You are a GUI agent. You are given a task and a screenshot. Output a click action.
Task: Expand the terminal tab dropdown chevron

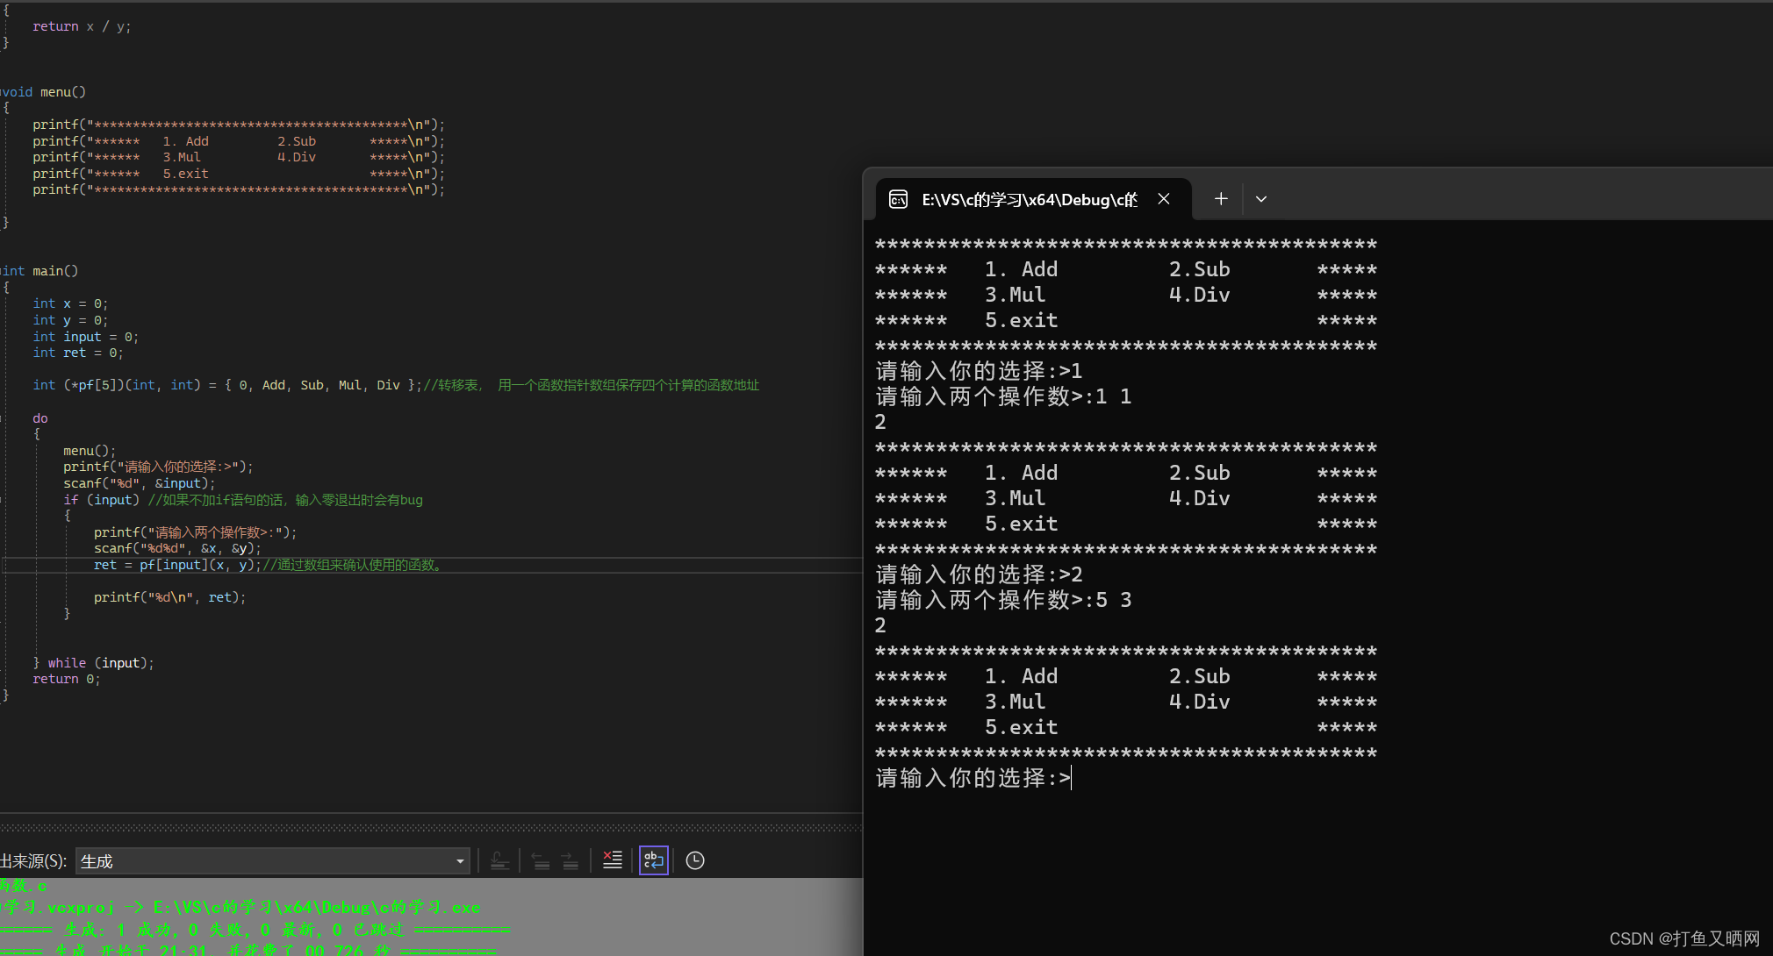[1261, 199]
